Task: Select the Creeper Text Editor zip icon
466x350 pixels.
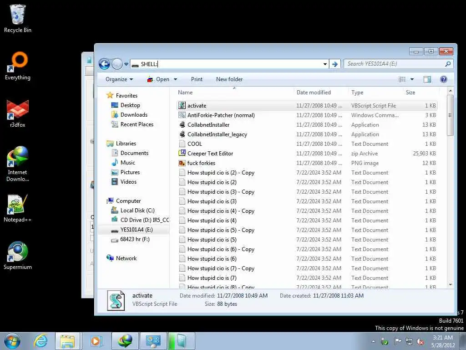Action: [182, 153]
